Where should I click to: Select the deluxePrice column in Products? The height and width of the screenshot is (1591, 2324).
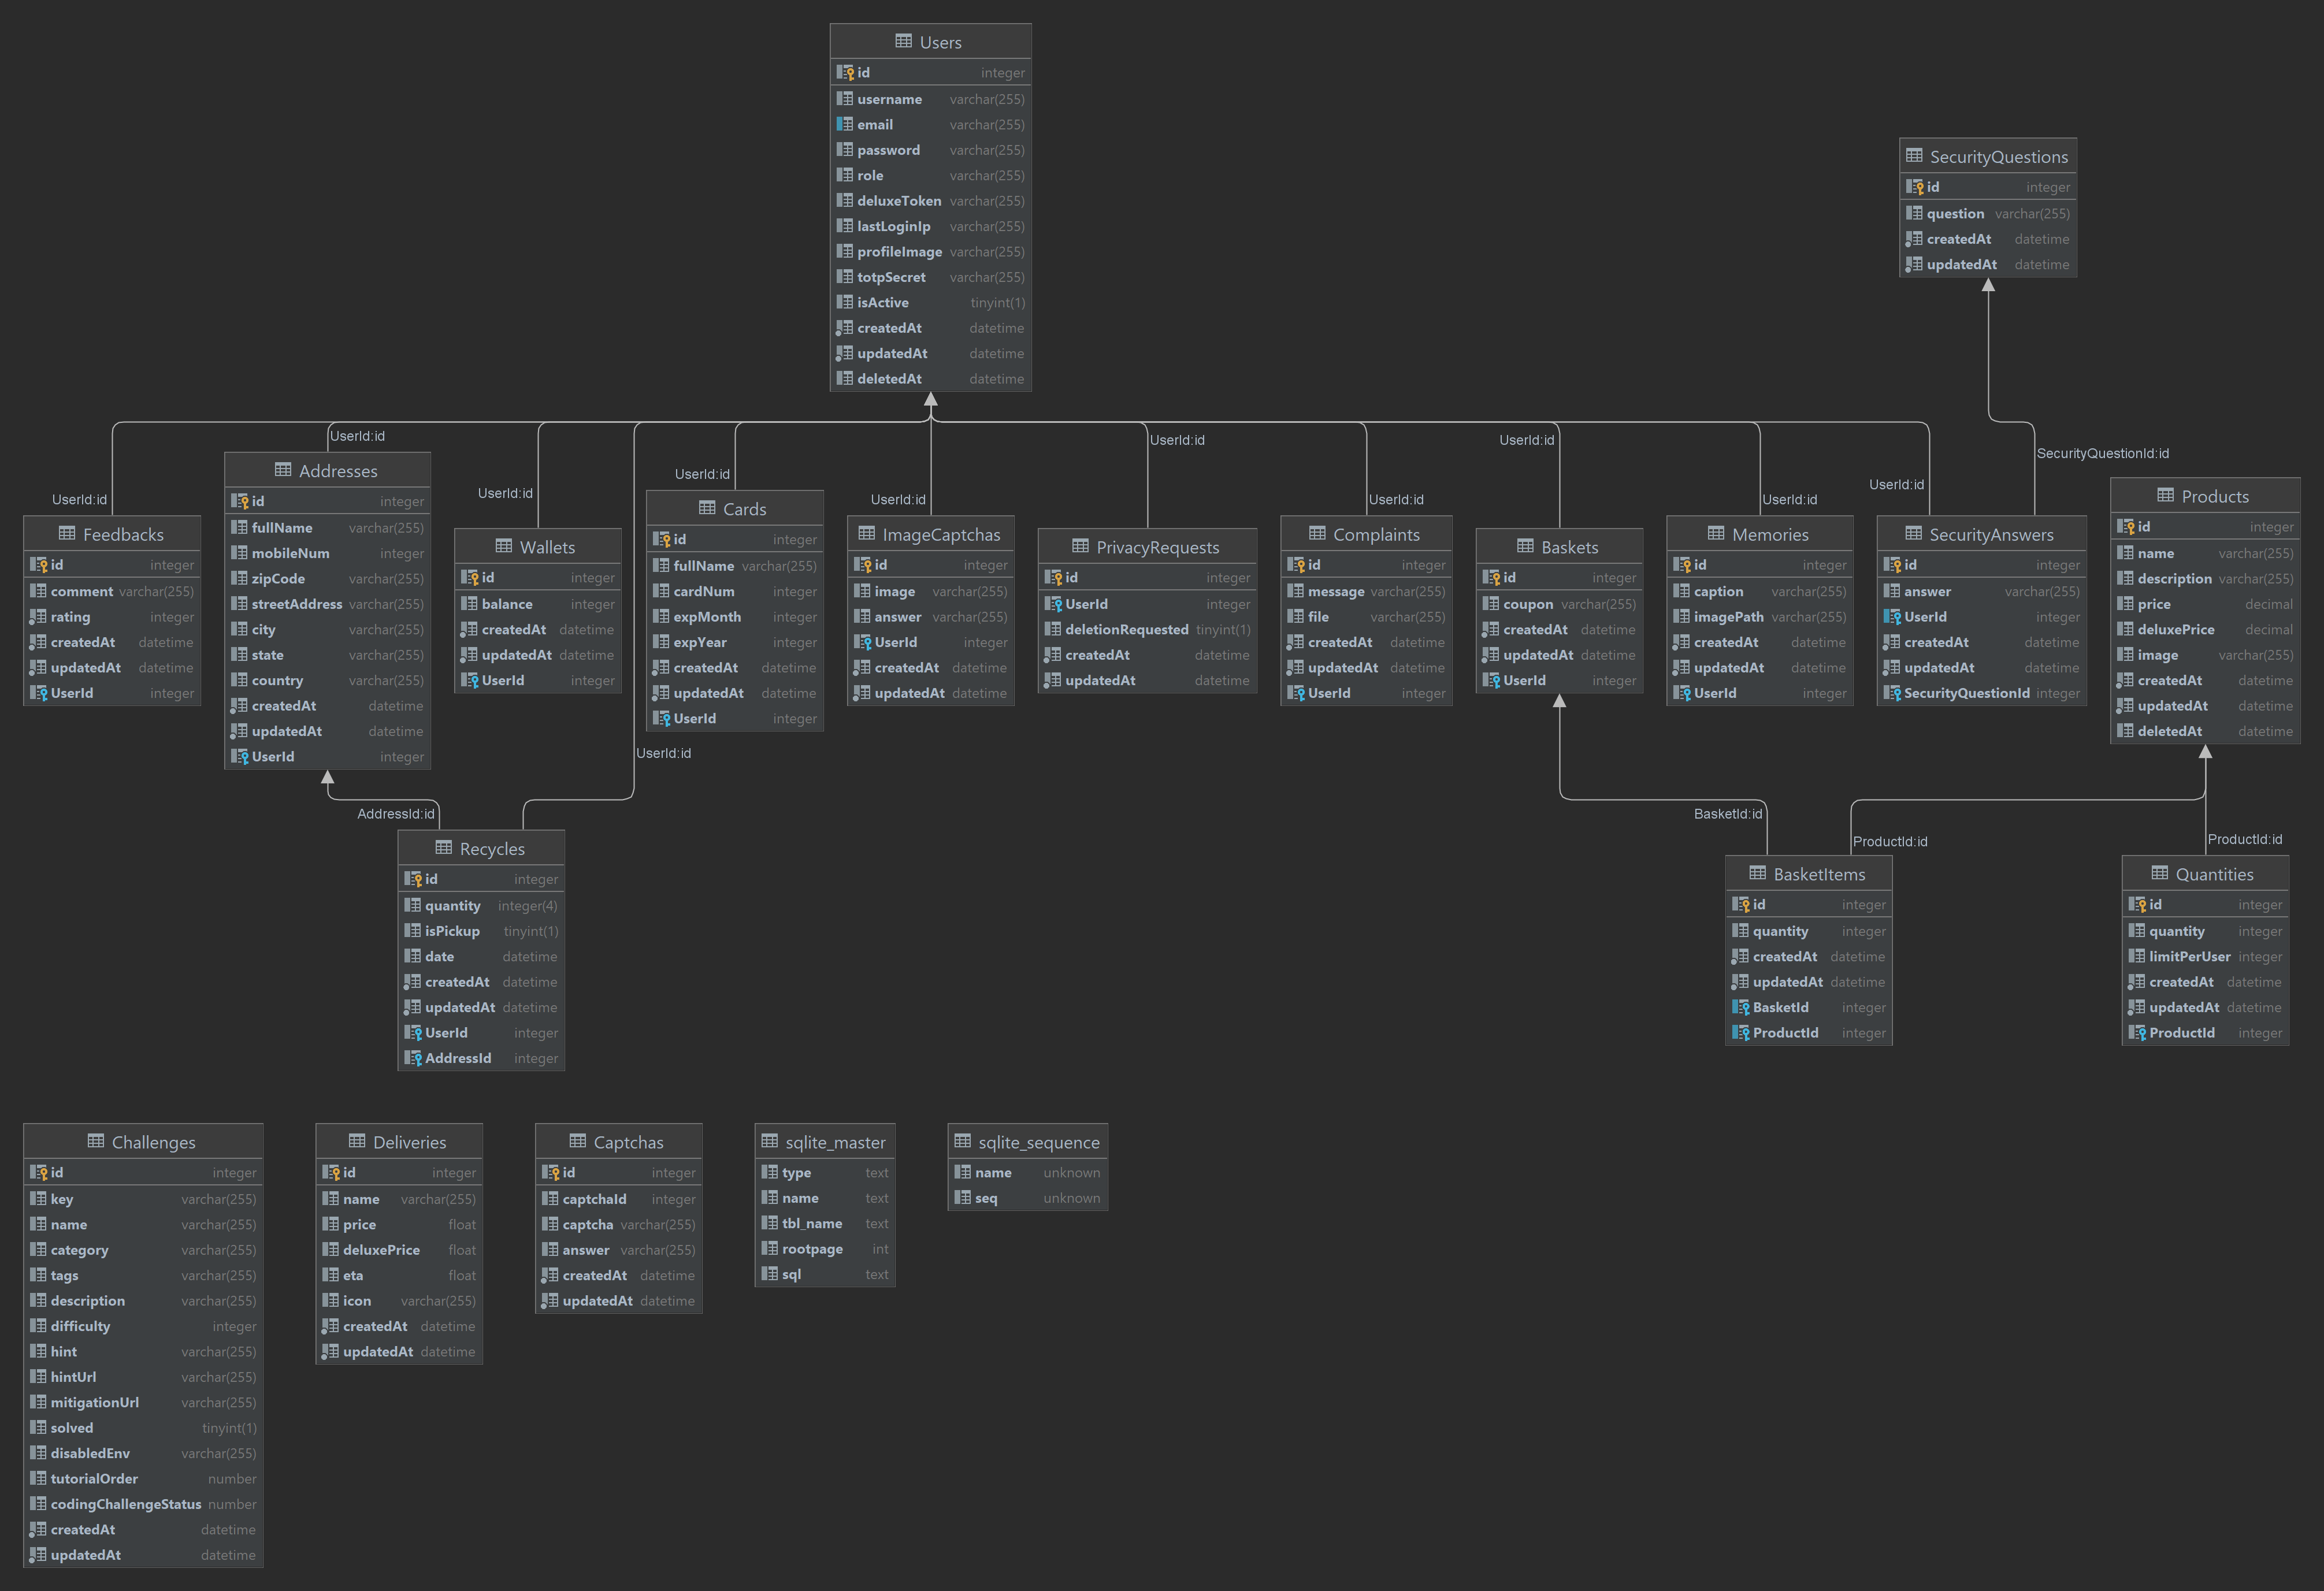click(x=2205, y=629)
